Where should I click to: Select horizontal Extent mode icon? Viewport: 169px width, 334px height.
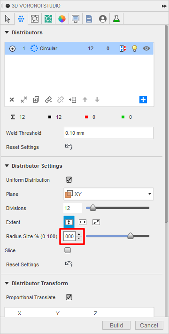[x=83, y=222]
